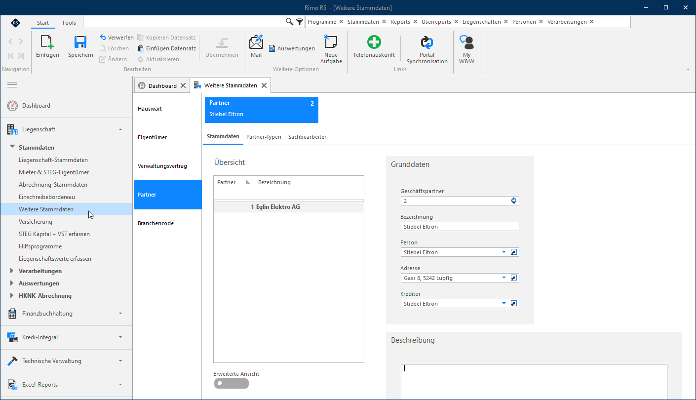
Task: Select row 1 Eglin Elektro AG
Action: (289, 207)
